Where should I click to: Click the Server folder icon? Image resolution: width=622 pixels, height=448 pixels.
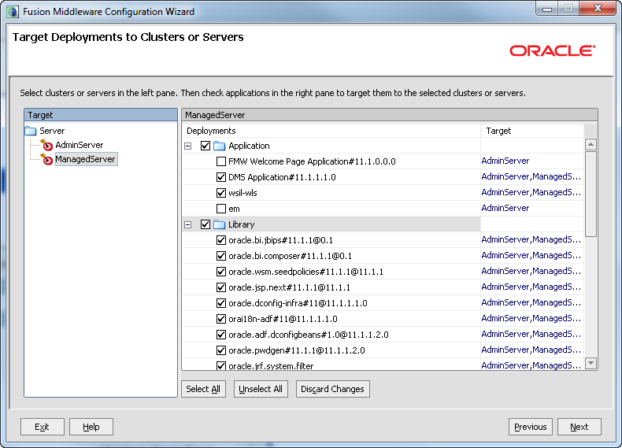(31, 131)
